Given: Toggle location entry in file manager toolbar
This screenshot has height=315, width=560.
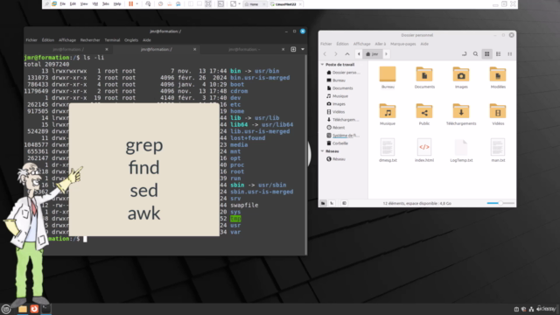Looking at the screenshot, I should pos(464,54).
